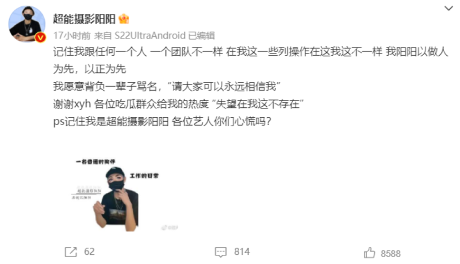Click the line starting ps记住我是超能摄影阳阳
Image resolution: width=460 pixels, height=264 pixels.
162,122
